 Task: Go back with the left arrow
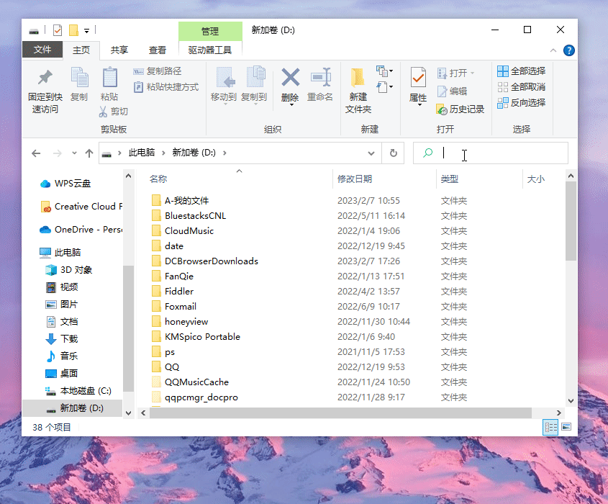36,153
